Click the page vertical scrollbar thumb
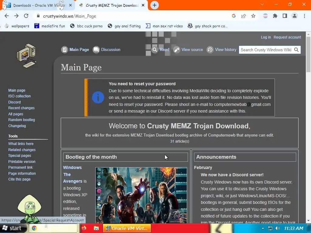Viewport: 311px width, 233px height. coord(308,55)
